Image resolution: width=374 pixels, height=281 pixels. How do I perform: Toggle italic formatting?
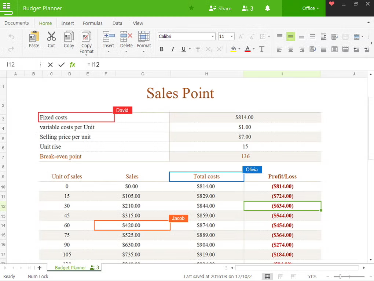(173, 49)
